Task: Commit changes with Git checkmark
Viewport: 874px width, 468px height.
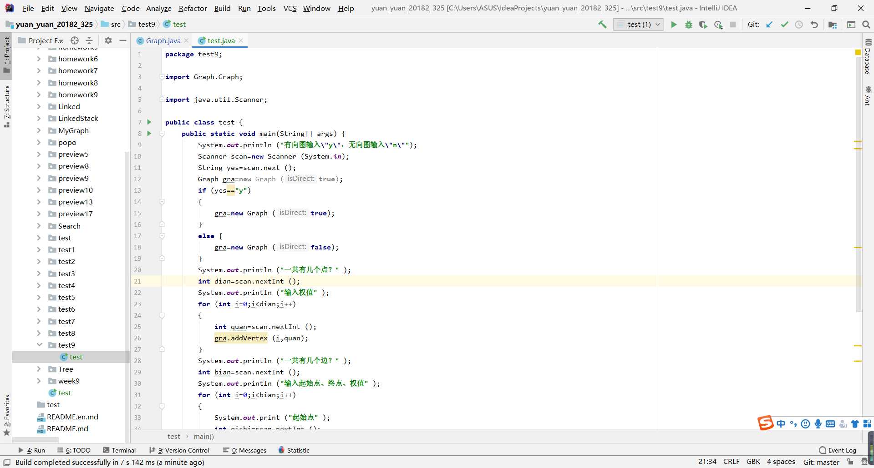Action: [x=784, y=25]
